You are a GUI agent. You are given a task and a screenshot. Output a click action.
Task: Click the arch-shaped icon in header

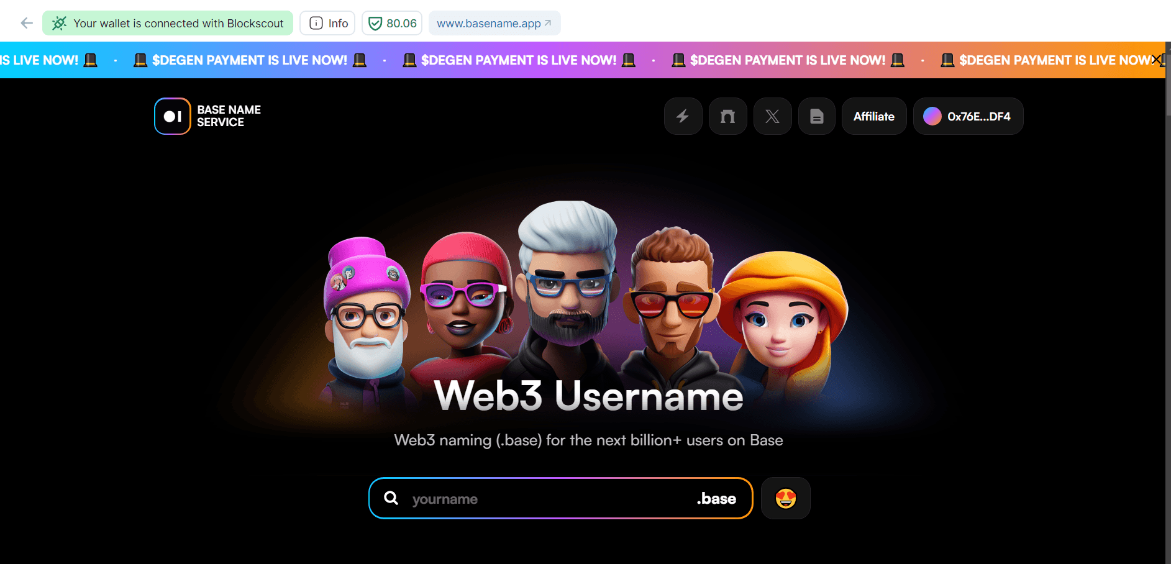tap(727, 116)
